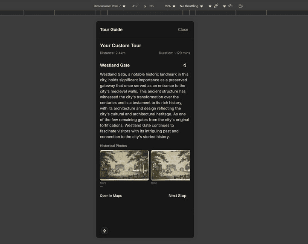
Task: Open the 1876 historical photo thumbnail
Action: point(170,165)
